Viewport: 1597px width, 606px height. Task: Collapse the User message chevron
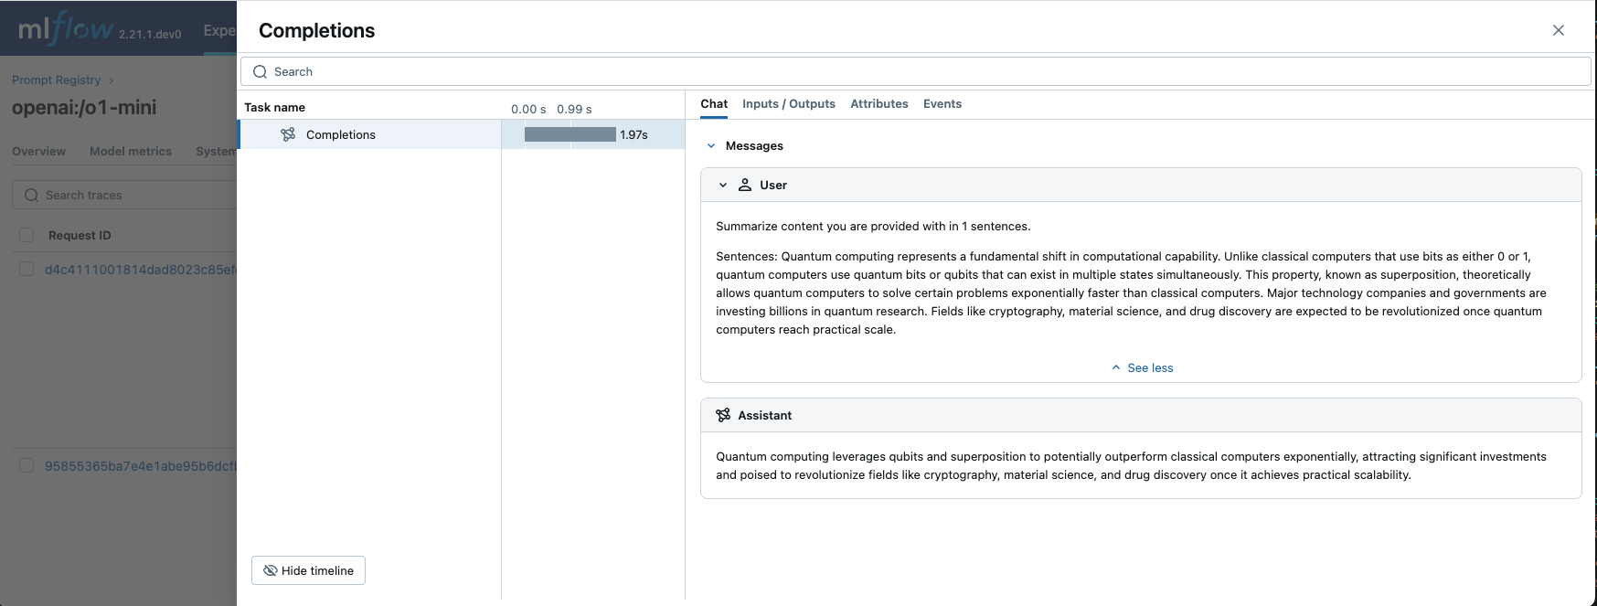[723, 185]
